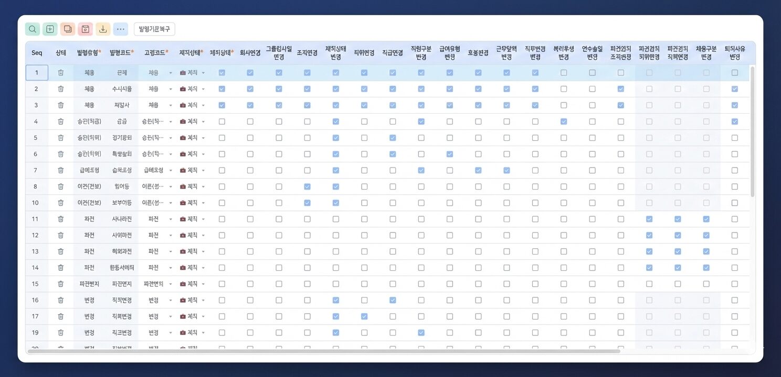
Task: Uncheck 조직변경 checkbox in row 8
Action: click(x=307, y=186)
